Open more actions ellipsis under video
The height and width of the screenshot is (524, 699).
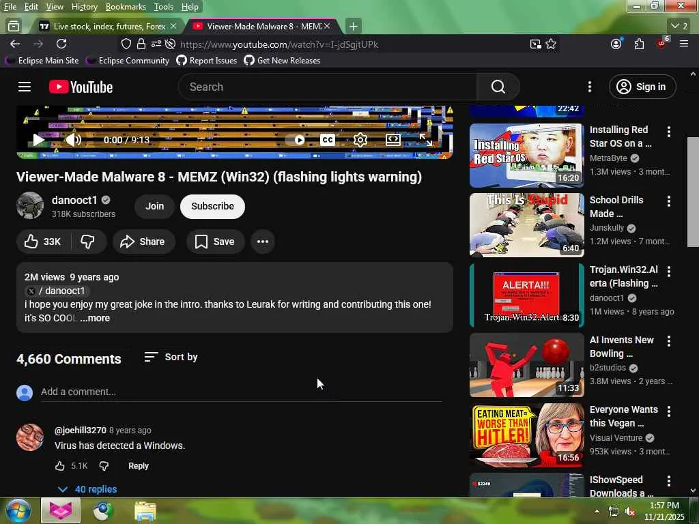tap(263, 242)
